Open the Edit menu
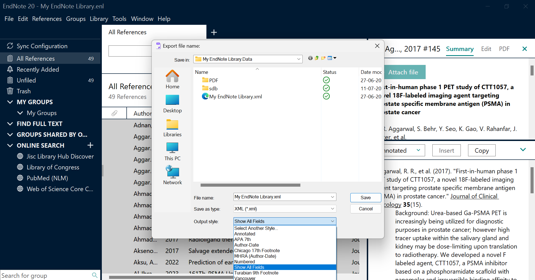535x280 pixels. (x=23, y=19)
